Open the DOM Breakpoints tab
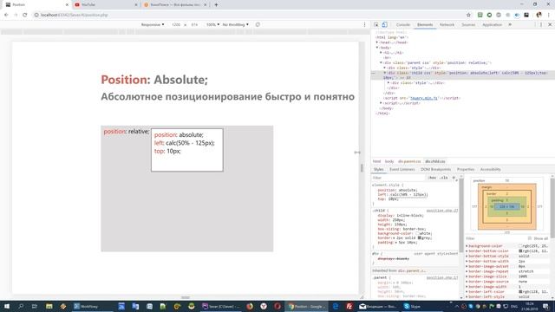This screenshot has height=312, width=555. pos(435,170)
